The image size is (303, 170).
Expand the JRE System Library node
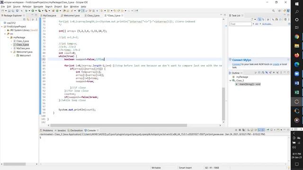pos(5,30)
